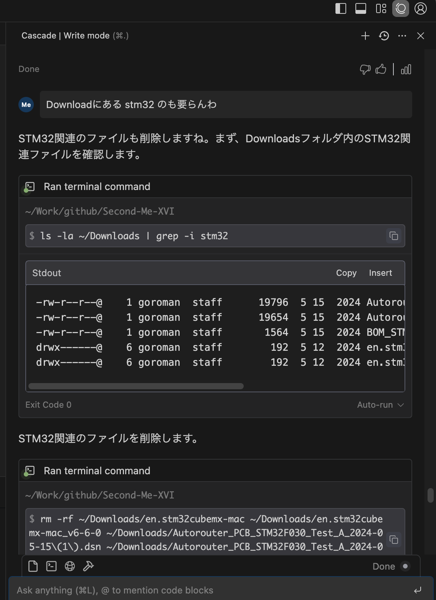The width and height of the screenshot is (436, 600).
Task: Insert the Stdout output
Action: [380, 273]
